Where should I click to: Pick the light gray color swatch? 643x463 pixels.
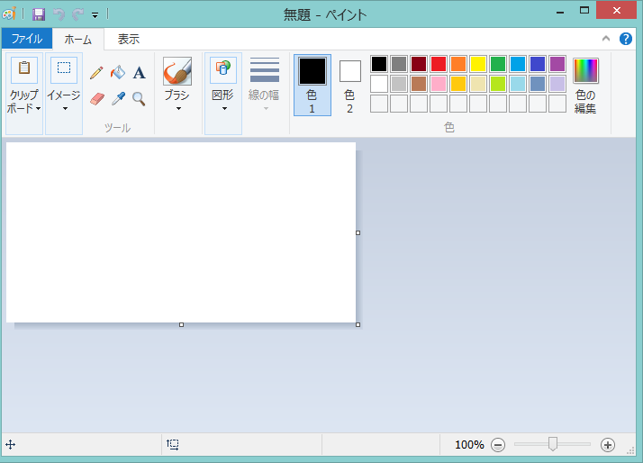click(x=399, y=84)
